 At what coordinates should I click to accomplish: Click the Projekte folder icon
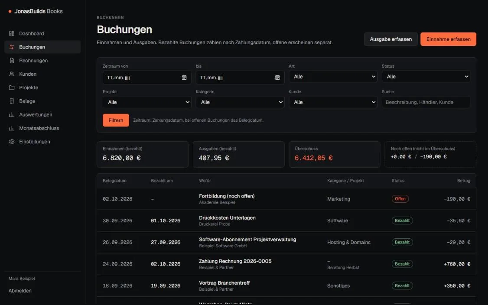point(12,88)
